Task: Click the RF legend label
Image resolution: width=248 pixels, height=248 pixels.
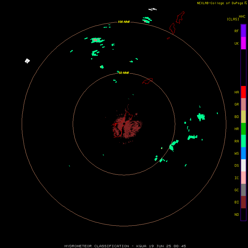Action: coord(236,31)
